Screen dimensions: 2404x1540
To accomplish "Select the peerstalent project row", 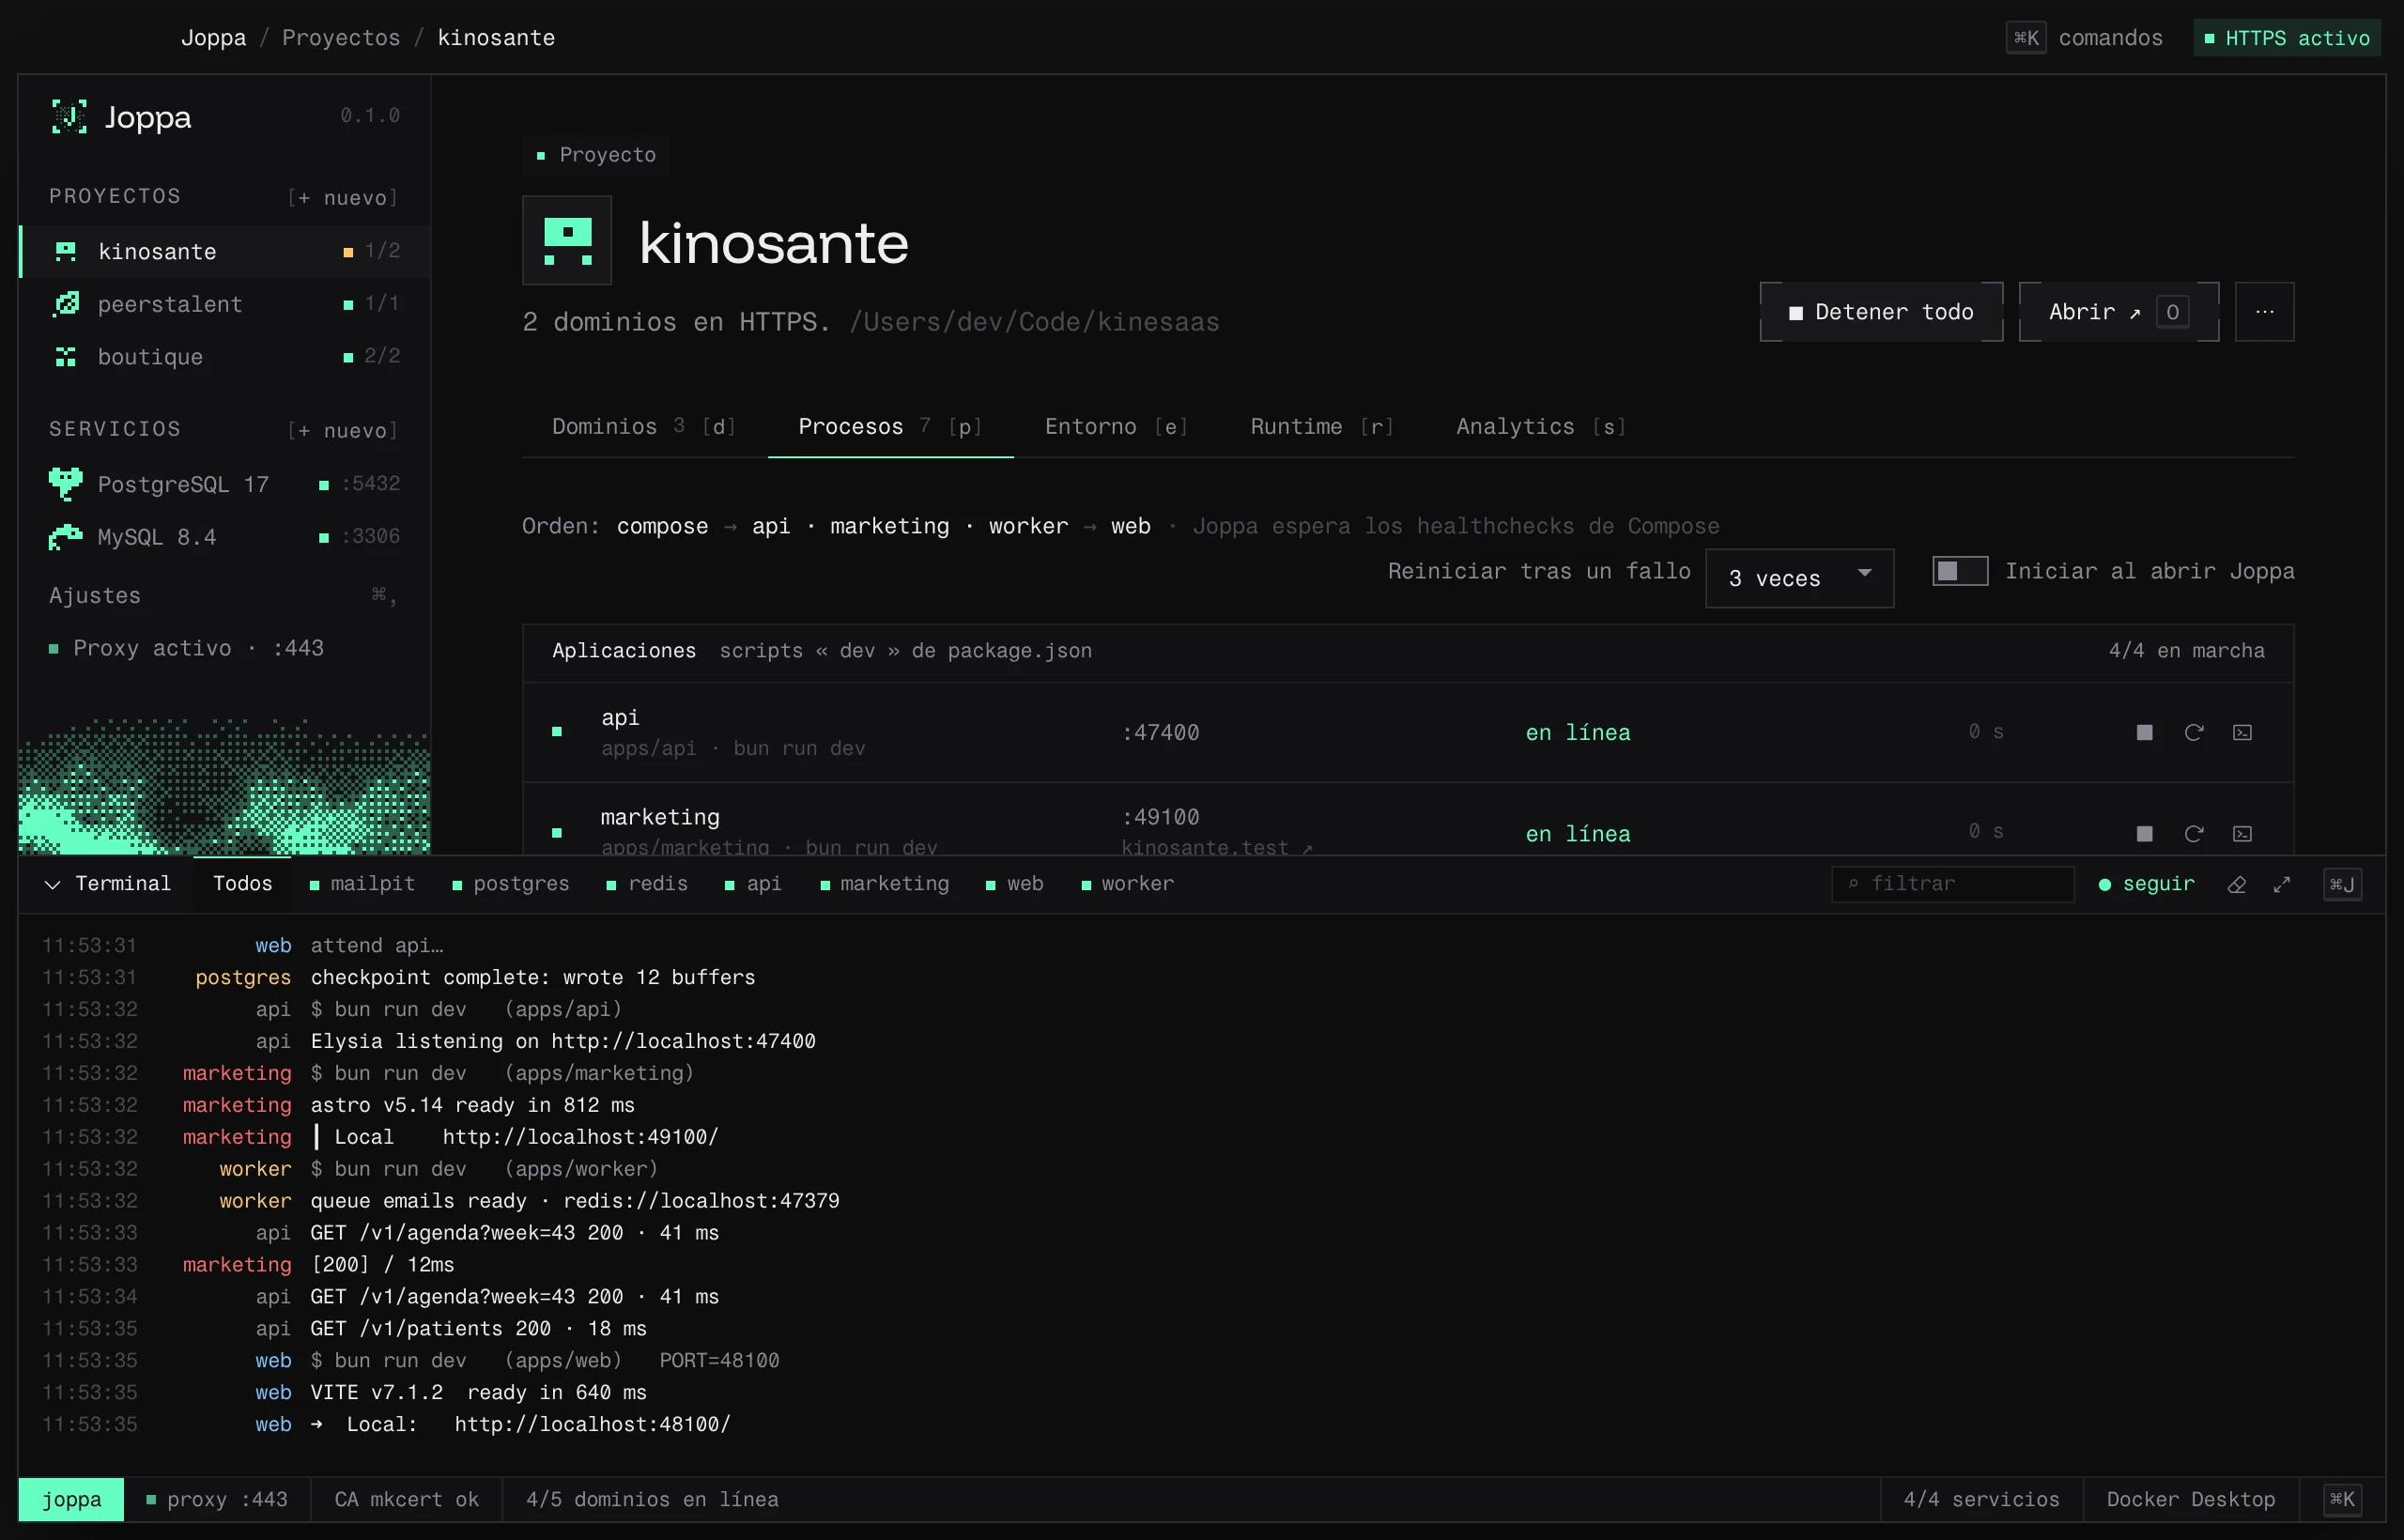I will pos(225,304).
